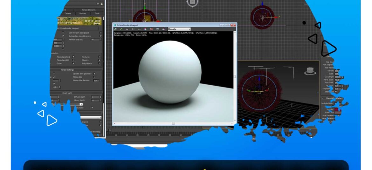Click Motion blur duration input field
This screenshot has height=170, width=372.
(95, 81)
